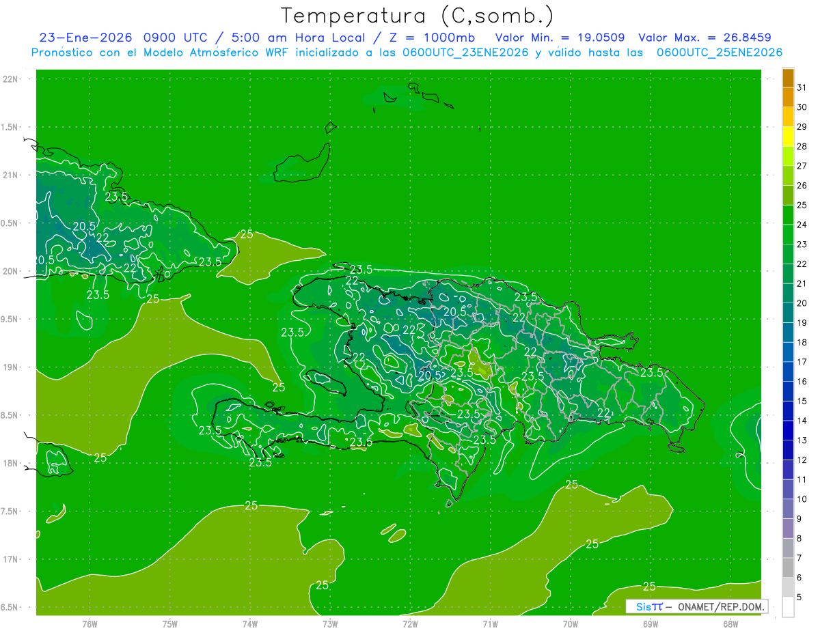This screenshot has width=820, height=633.
Task: Select the lime swatch between 27 and 28
Action: click(x=788, y=156)
